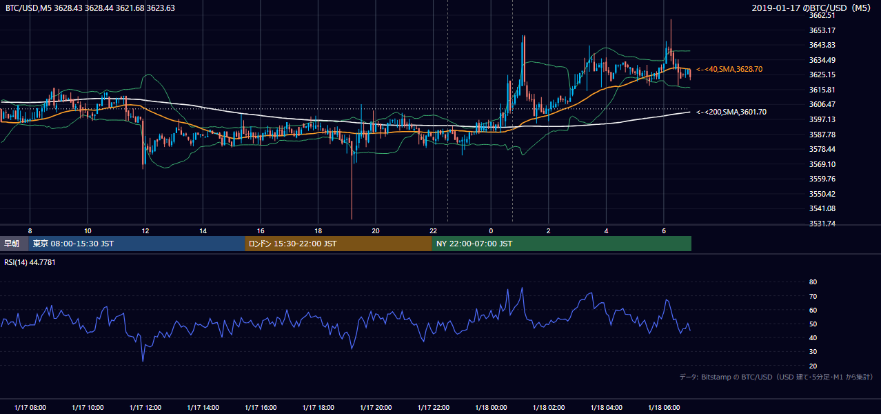The width and height of the screenshot is (881, 414).
Task: Click the 早朝 session block
Action: point(14,244)
